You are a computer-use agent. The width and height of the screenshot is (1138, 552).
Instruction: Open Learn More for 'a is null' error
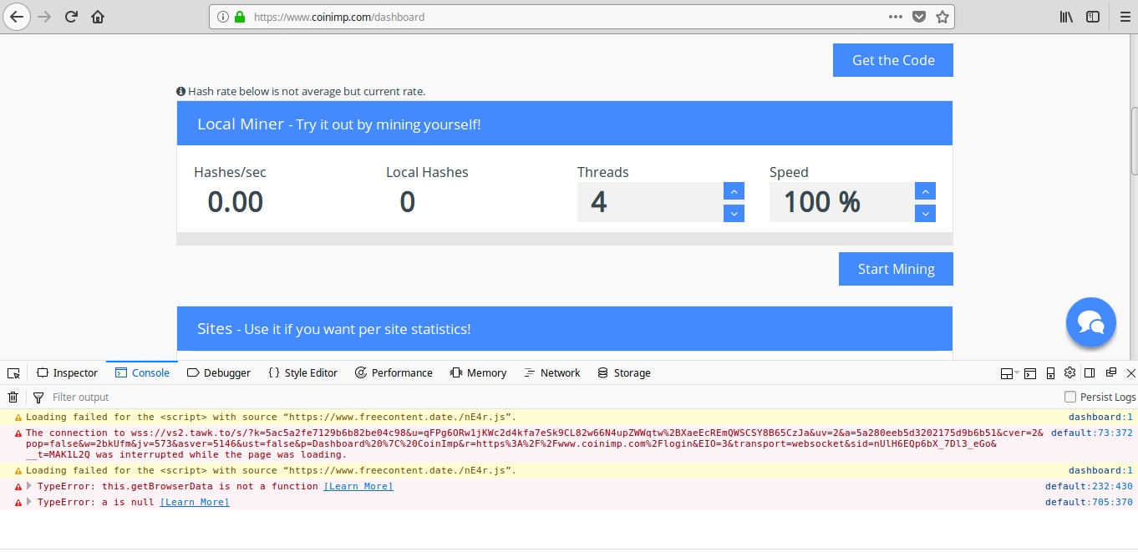(x=195, y=502)
